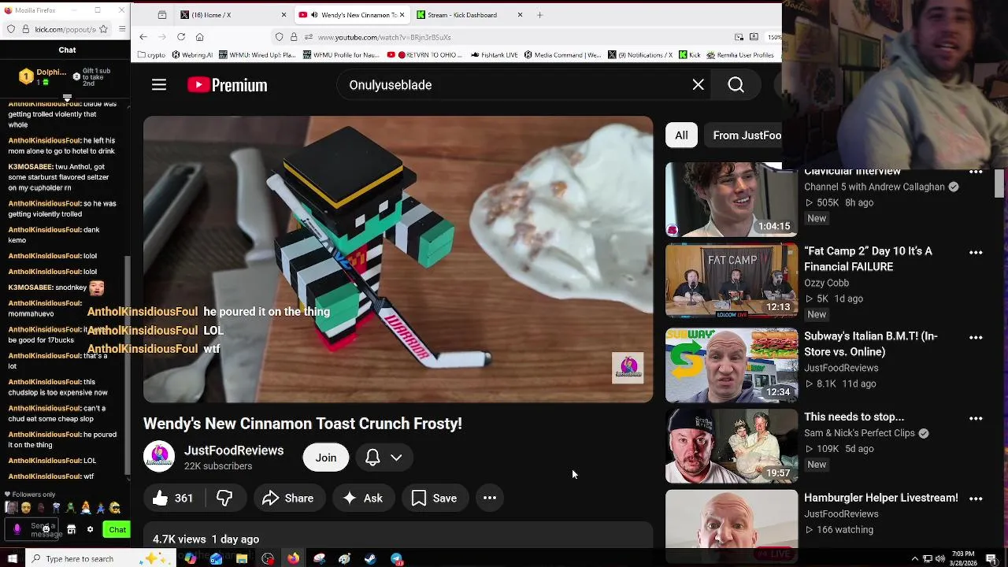Switch to the Home / X tab
This screenshot has height=567, width=1008.
(233, 15)
